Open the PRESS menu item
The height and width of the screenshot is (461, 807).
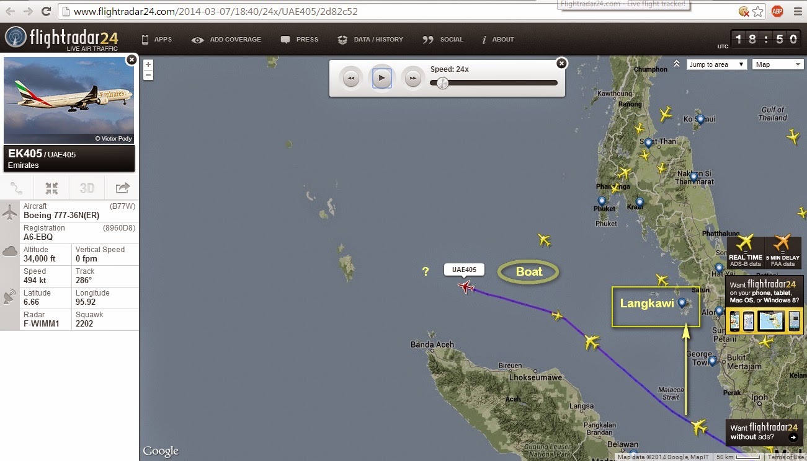point(300,40)
